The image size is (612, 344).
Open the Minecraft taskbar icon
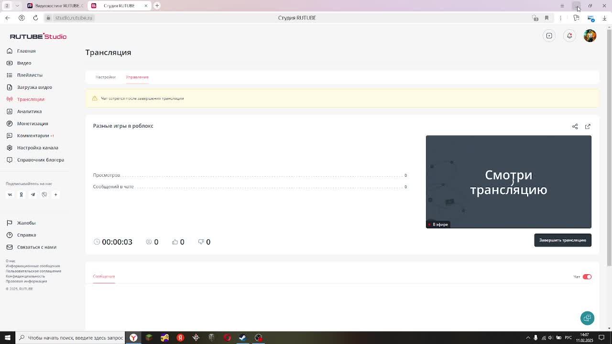pyautogui.click(x=149, y=338)
